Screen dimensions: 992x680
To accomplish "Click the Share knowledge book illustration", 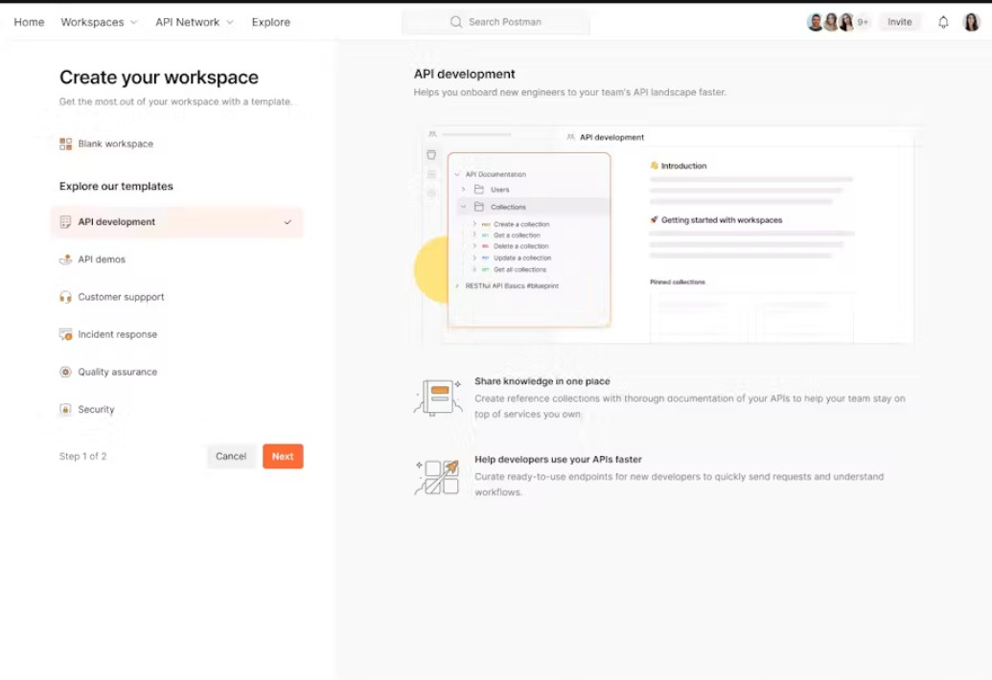I will pyautogui.click(x=438, y=397).
